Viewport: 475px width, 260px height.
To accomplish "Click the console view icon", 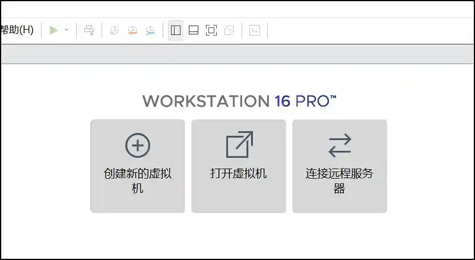I will click(254, 30).
